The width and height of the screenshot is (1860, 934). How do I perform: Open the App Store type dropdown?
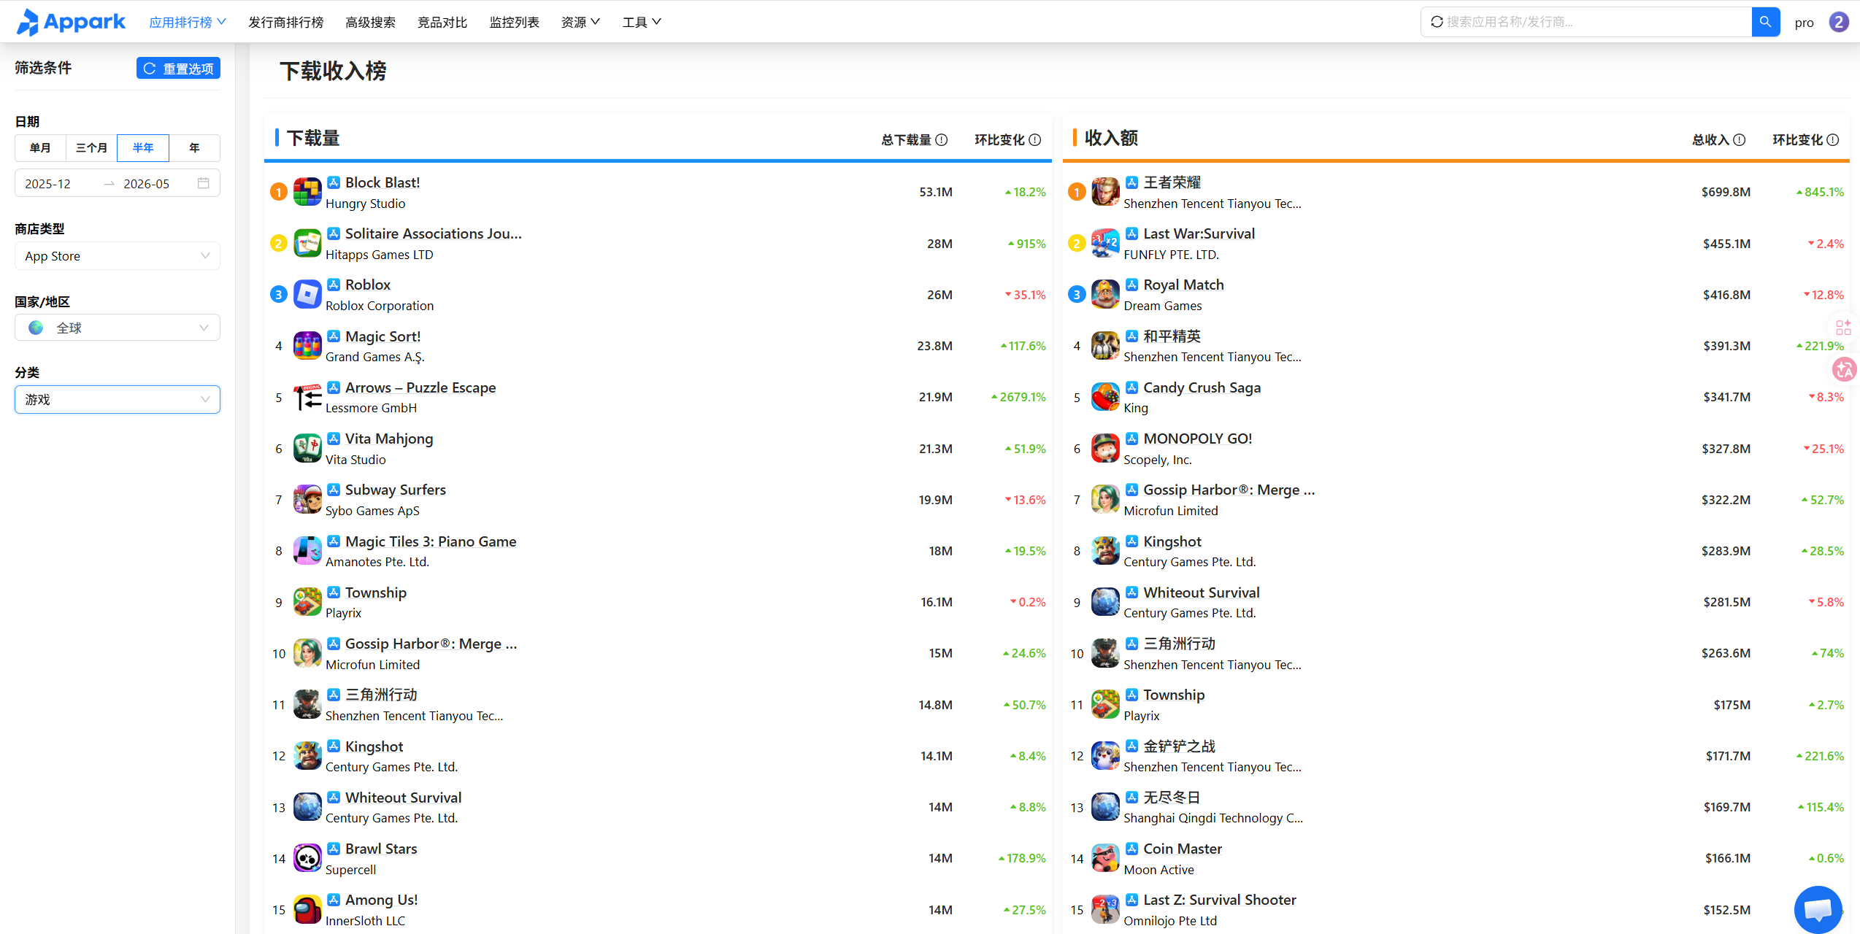pyautogui.click(x=118, y=255)
